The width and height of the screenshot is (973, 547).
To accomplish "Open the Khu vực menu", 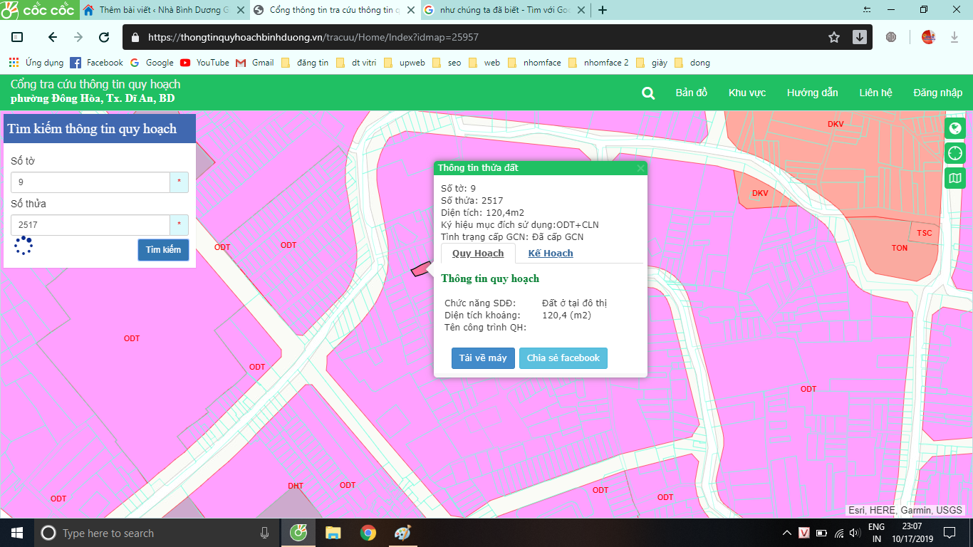I will click(x=746, y=93).
